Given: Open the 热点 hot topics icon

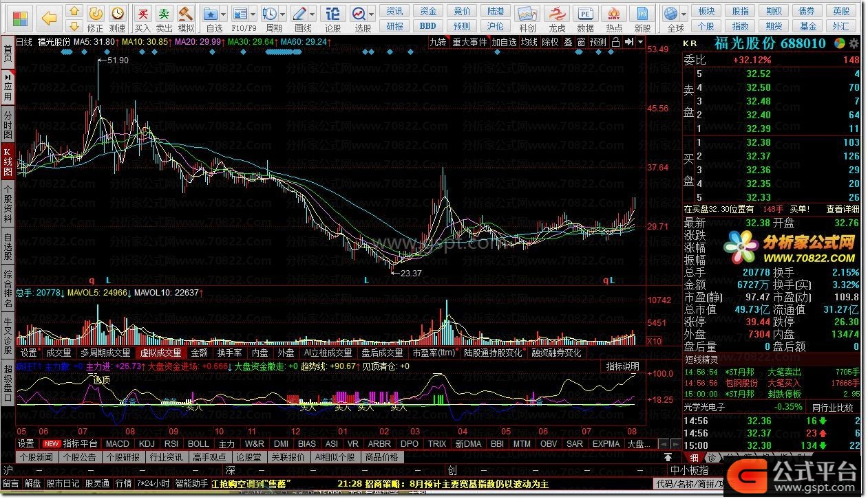Looking at the screenshot, I should coord(614,19).
